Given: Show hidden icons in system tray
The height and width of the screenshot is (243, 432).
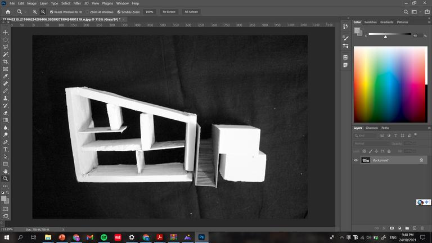Looking at the screenshot, I should click(342, 237).
